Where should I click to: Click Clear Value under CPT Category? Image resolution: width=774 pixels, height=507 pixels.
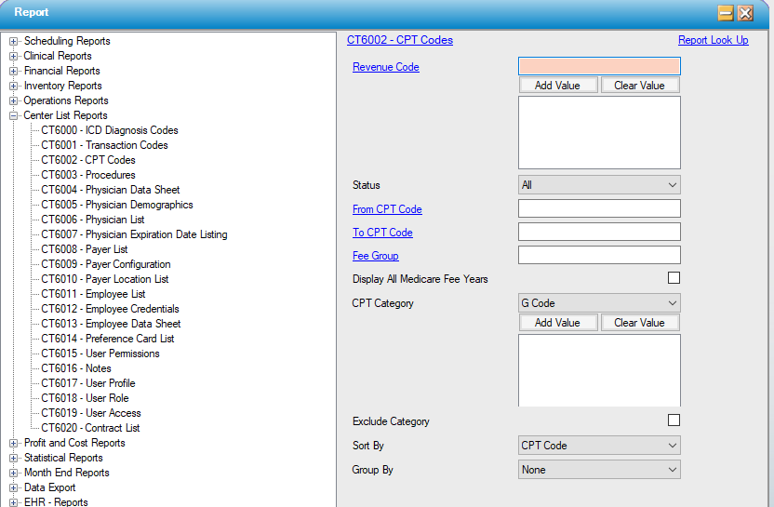(639, 323)
